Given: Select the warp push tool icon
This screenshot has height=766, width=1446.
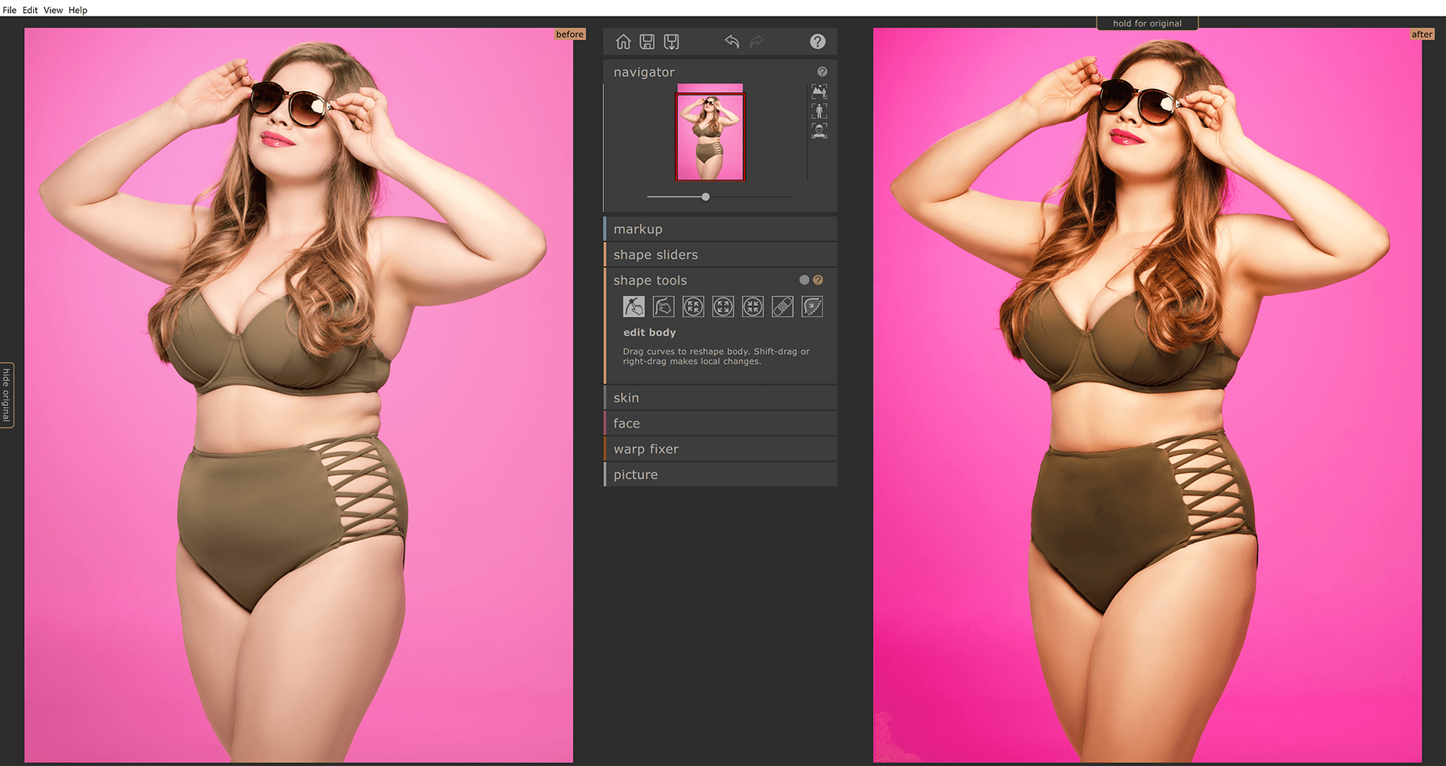Looking at the screenshot, I should (x=664, y=307).
